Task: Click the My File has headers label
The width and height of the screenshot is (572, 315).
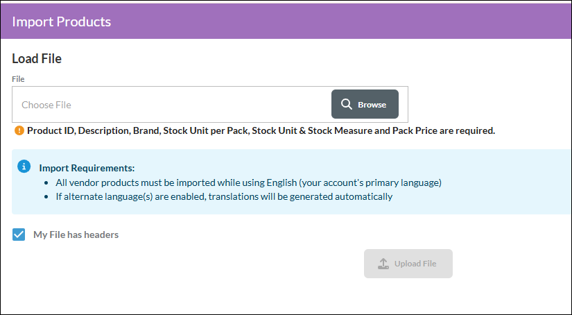Action: [x=76, y=235]
